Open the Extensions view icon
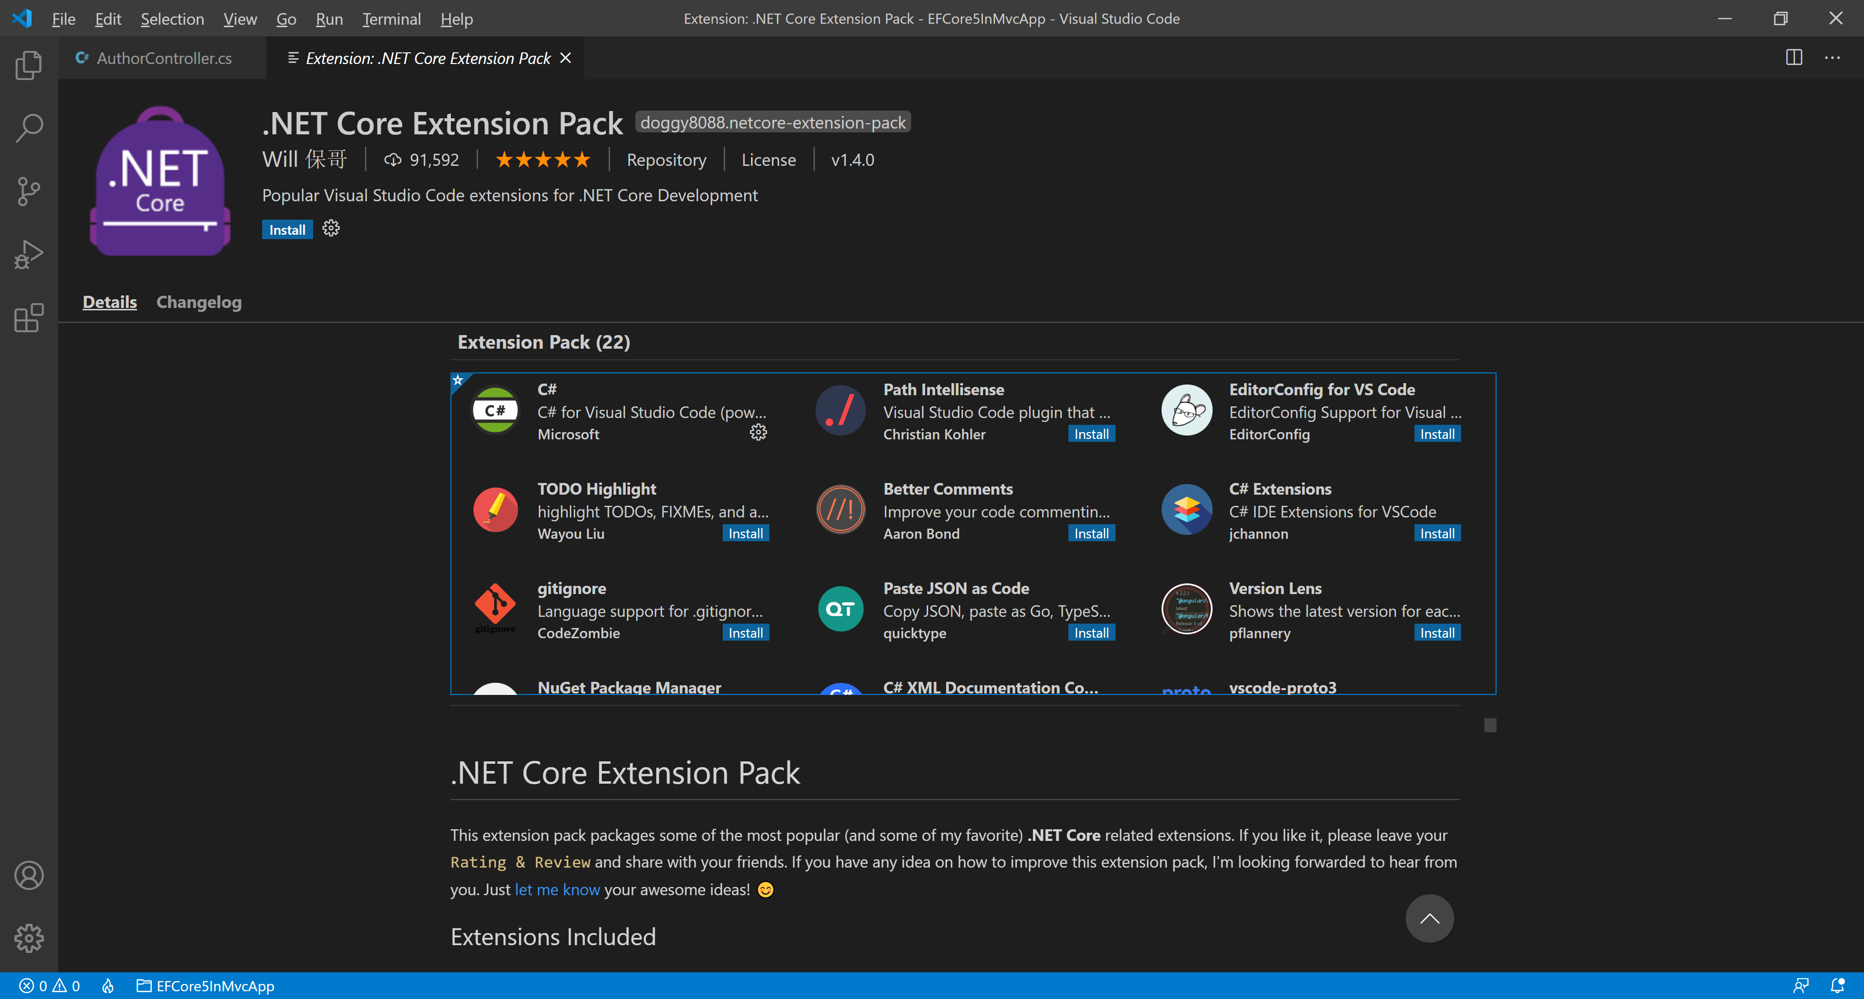 (x=28, y=318)
